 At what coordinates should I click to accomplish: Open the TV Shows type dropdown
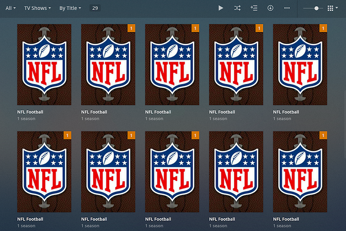click(38, 8)
